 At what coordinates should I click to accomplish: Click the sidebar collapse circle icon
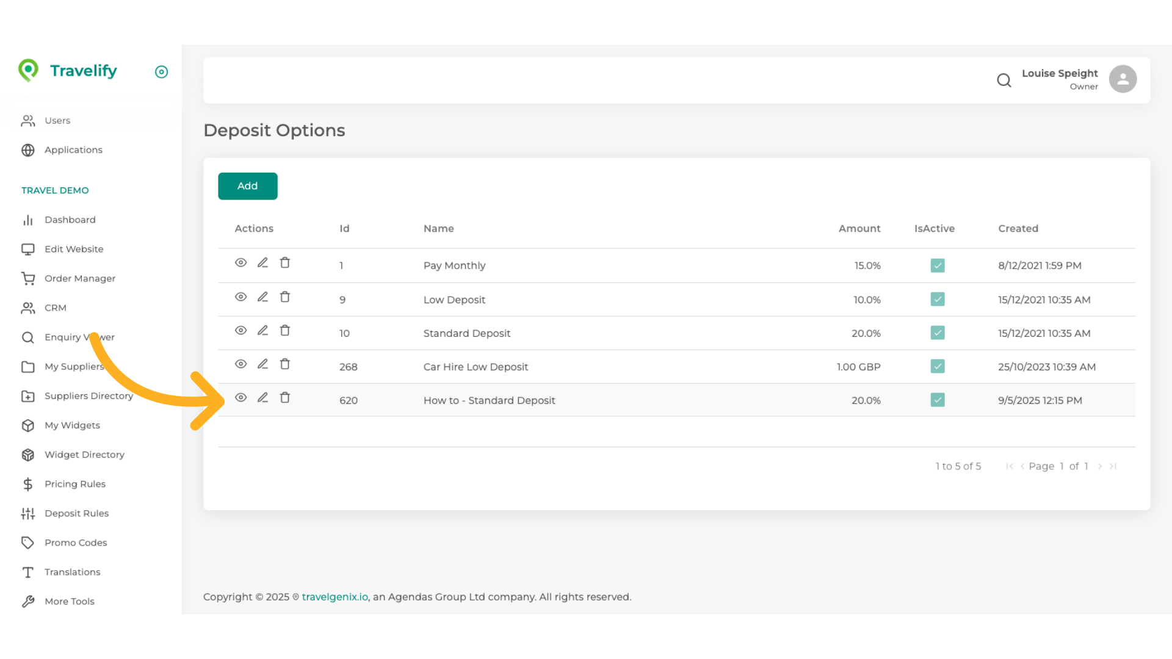pos(161,72)
